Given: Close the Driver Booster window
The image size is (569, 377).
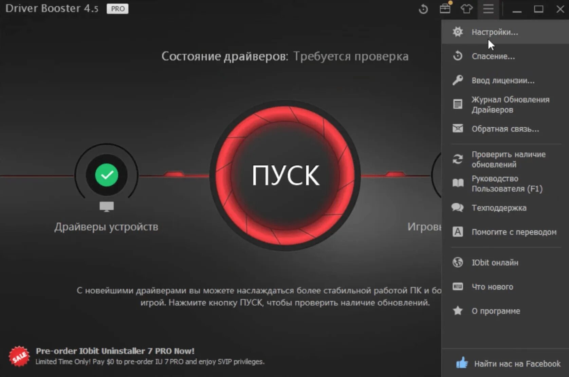Looking at the screenshot, I should tap(560, 9).
